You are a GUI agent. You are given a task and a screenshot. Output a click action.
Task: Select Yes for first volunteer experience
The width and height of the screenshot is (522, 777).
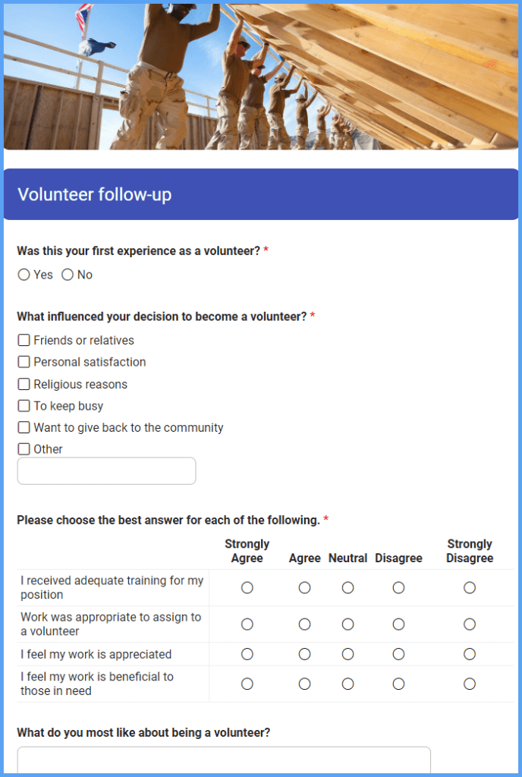[24, 275]
